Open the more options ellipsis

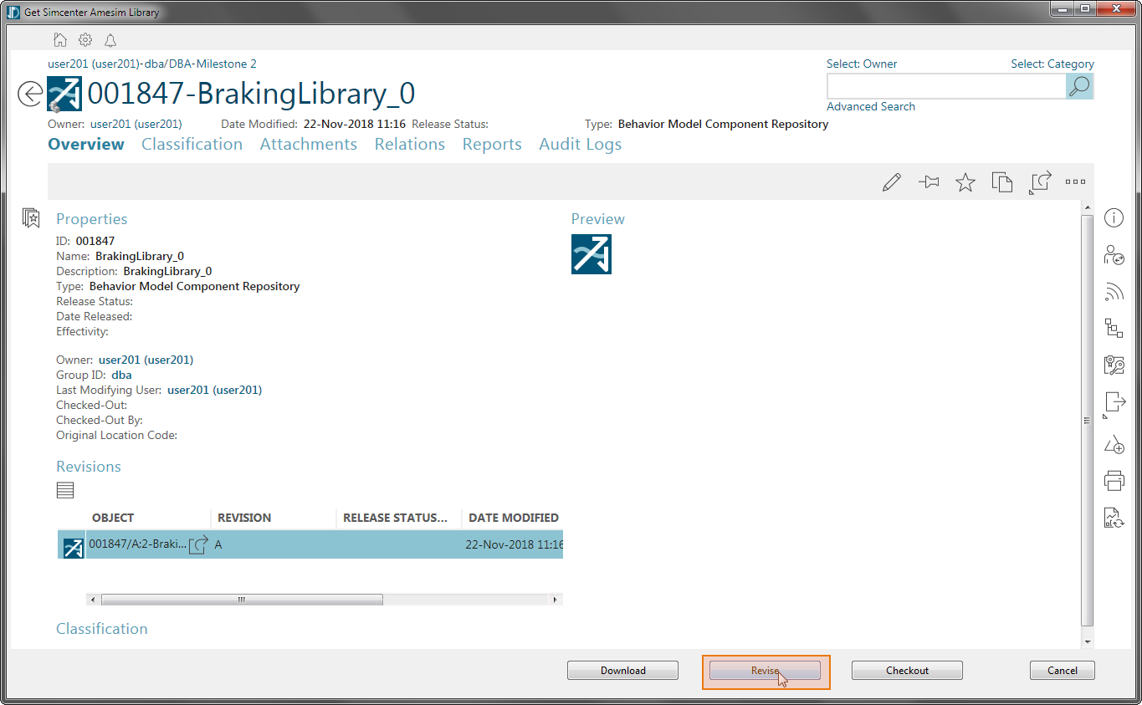pos(1075,181)
